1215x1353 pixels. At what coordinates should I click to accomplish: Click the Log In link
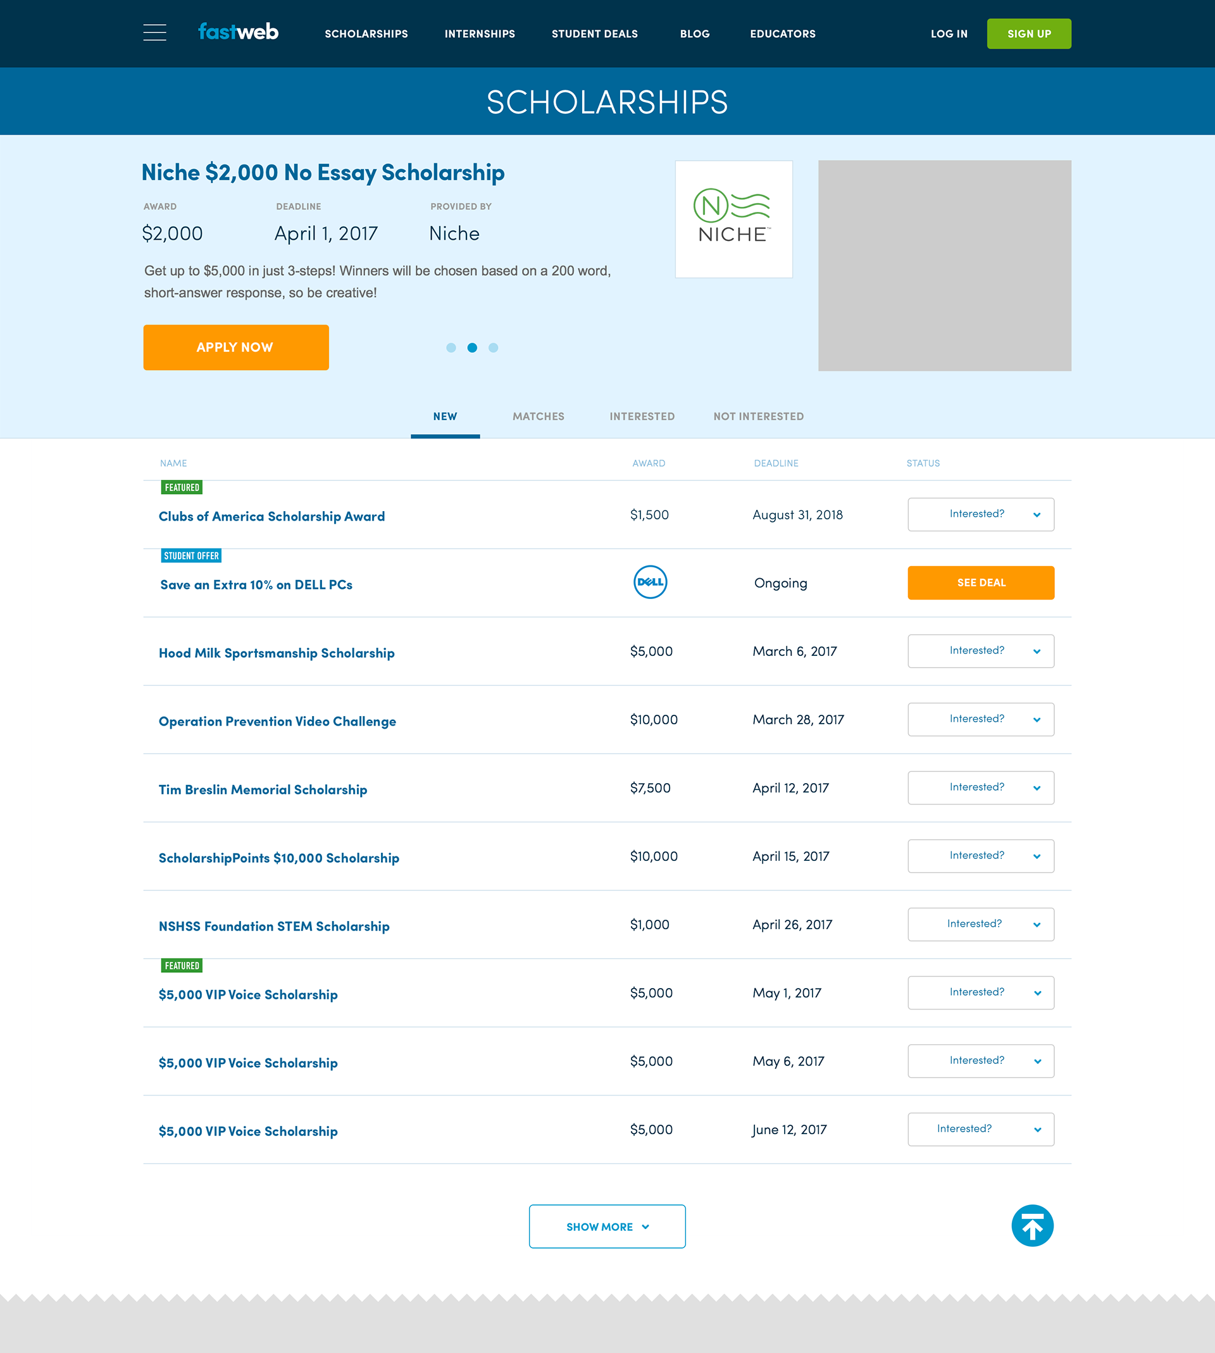[949, 34]
